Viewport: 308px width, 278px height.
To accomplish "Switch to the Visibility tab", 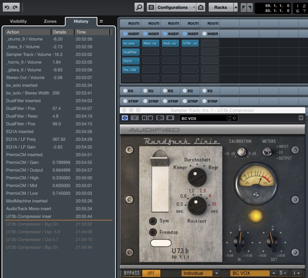I will tap(18, 21).
